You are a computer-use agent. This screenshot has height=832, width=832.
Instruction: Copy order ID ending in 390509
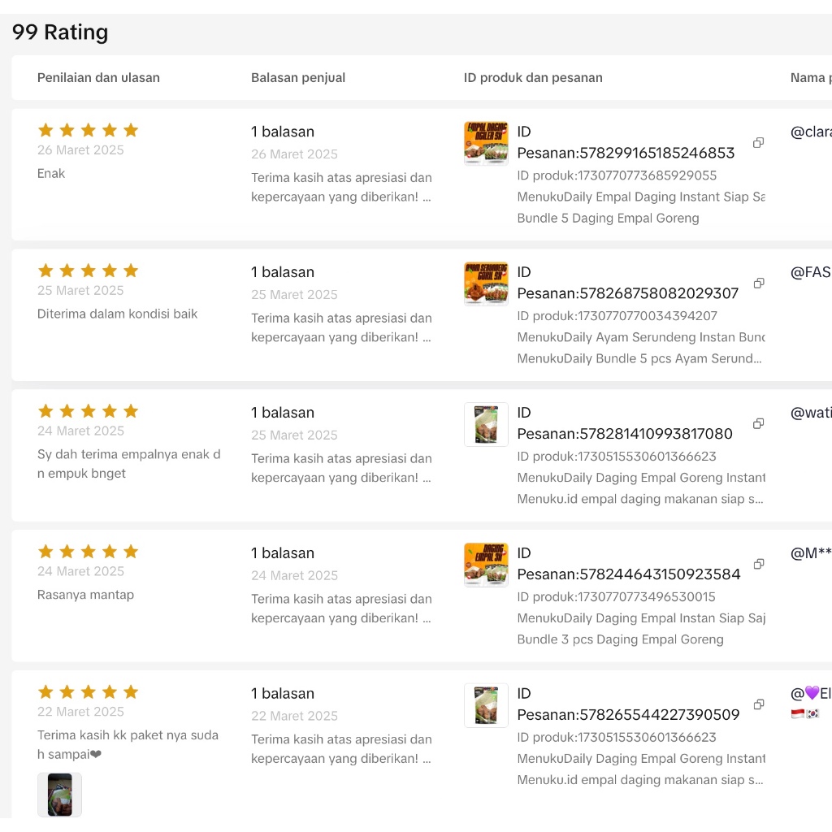point(758,705)
